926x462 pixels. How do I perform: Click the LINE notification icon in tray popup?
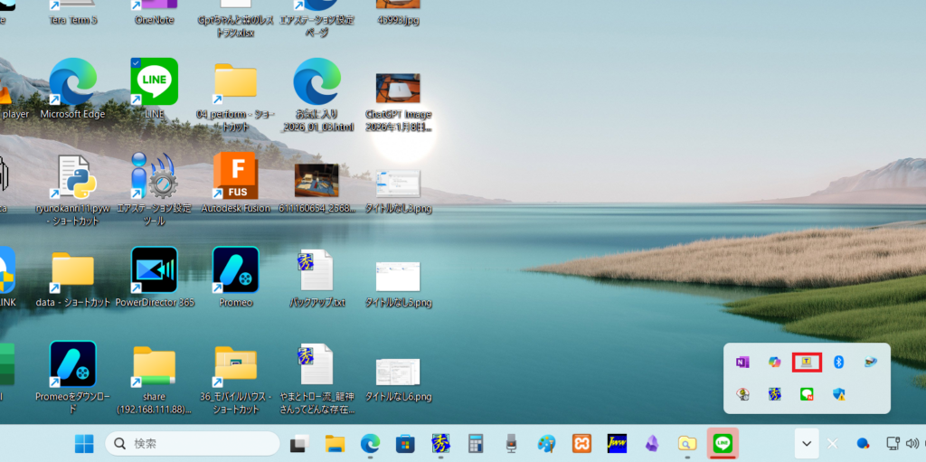(806, 394)
